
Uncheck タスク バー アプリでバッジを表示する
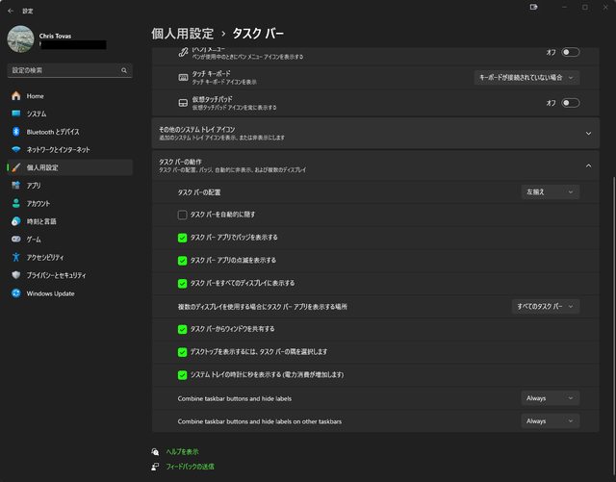[x=182, y=237]
